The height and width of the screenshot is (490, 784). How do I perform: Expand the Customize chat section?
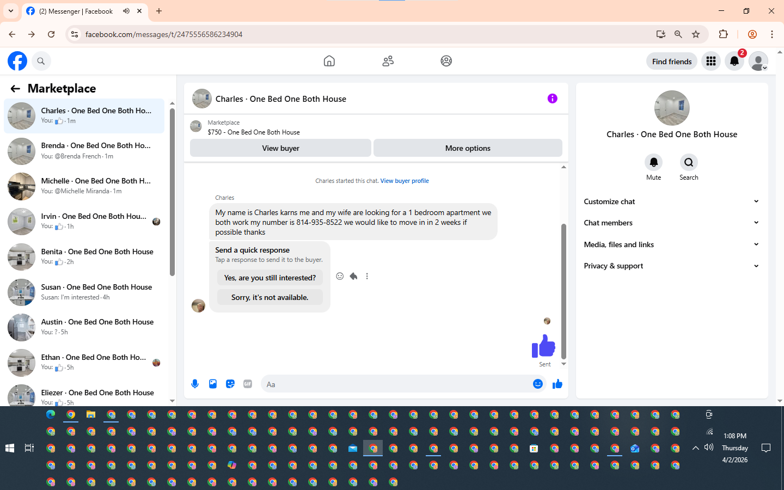671,201
